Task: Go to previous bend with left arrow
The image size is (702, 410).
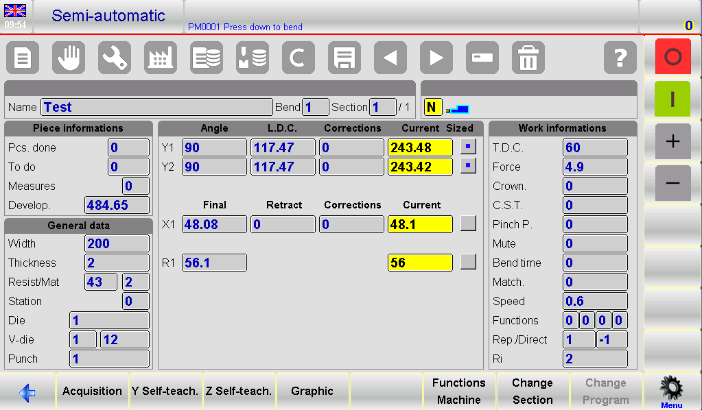Action: pyautogui.click(x=390, y=58)
